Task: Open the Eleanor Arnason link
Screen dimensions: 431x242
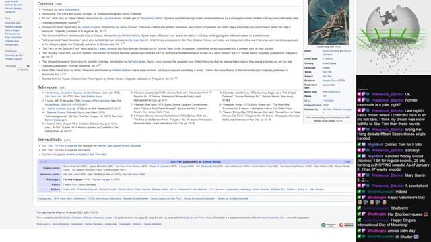Action: click(107, 48)
